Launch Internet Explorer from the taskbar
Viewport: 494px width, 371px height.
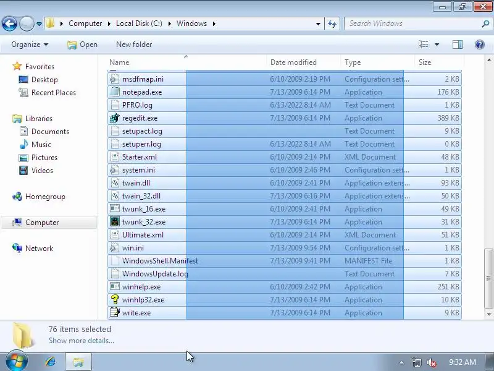point(50,362)
